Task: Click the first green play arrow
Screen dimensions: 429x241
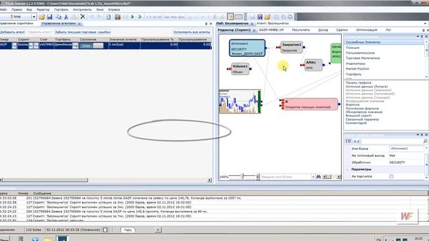Action: coord(133,17)
